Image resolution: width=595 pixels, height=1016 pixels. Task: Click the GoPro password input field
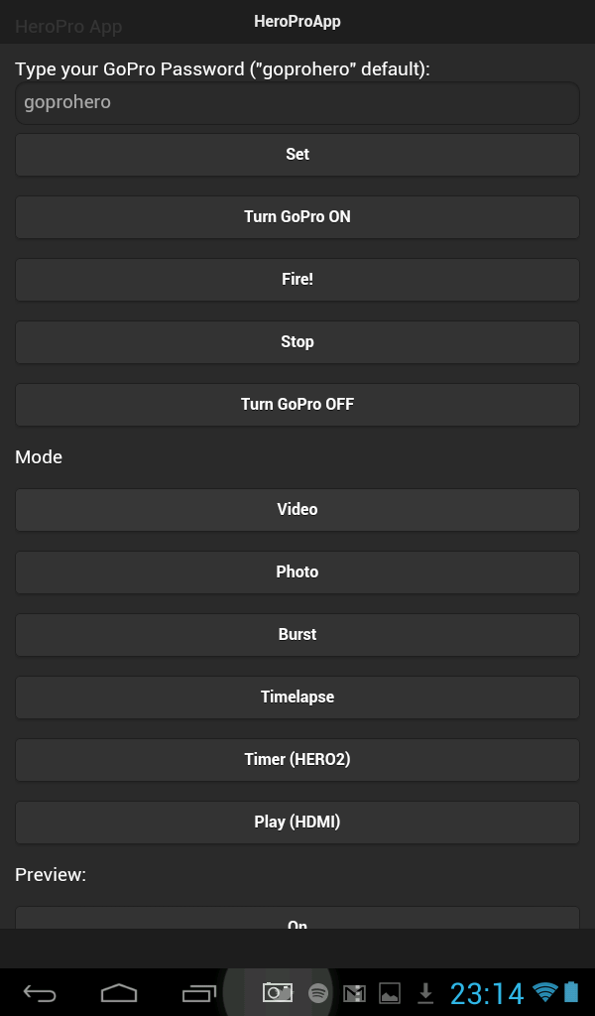[297, 102]
